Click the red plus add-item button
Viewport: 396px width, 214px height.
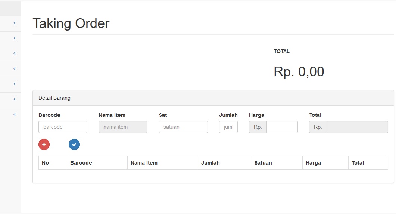coord(44,144)
